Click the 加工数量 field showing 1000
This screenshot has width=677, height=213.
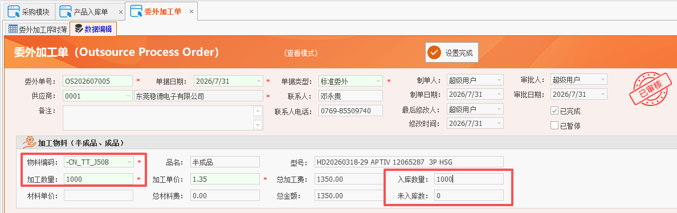[99, 179]
